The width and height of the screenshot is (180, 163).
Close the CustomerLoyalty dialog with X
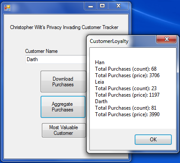[167, 39]
